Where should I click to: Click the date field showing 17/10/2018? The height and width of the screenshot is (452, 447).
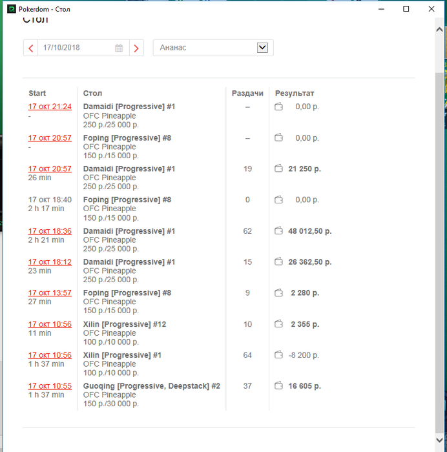point(83,48)
